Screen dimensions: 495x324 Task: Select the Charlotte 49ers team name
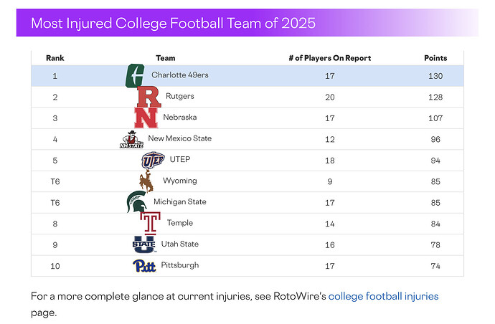[x=180, y=75]
